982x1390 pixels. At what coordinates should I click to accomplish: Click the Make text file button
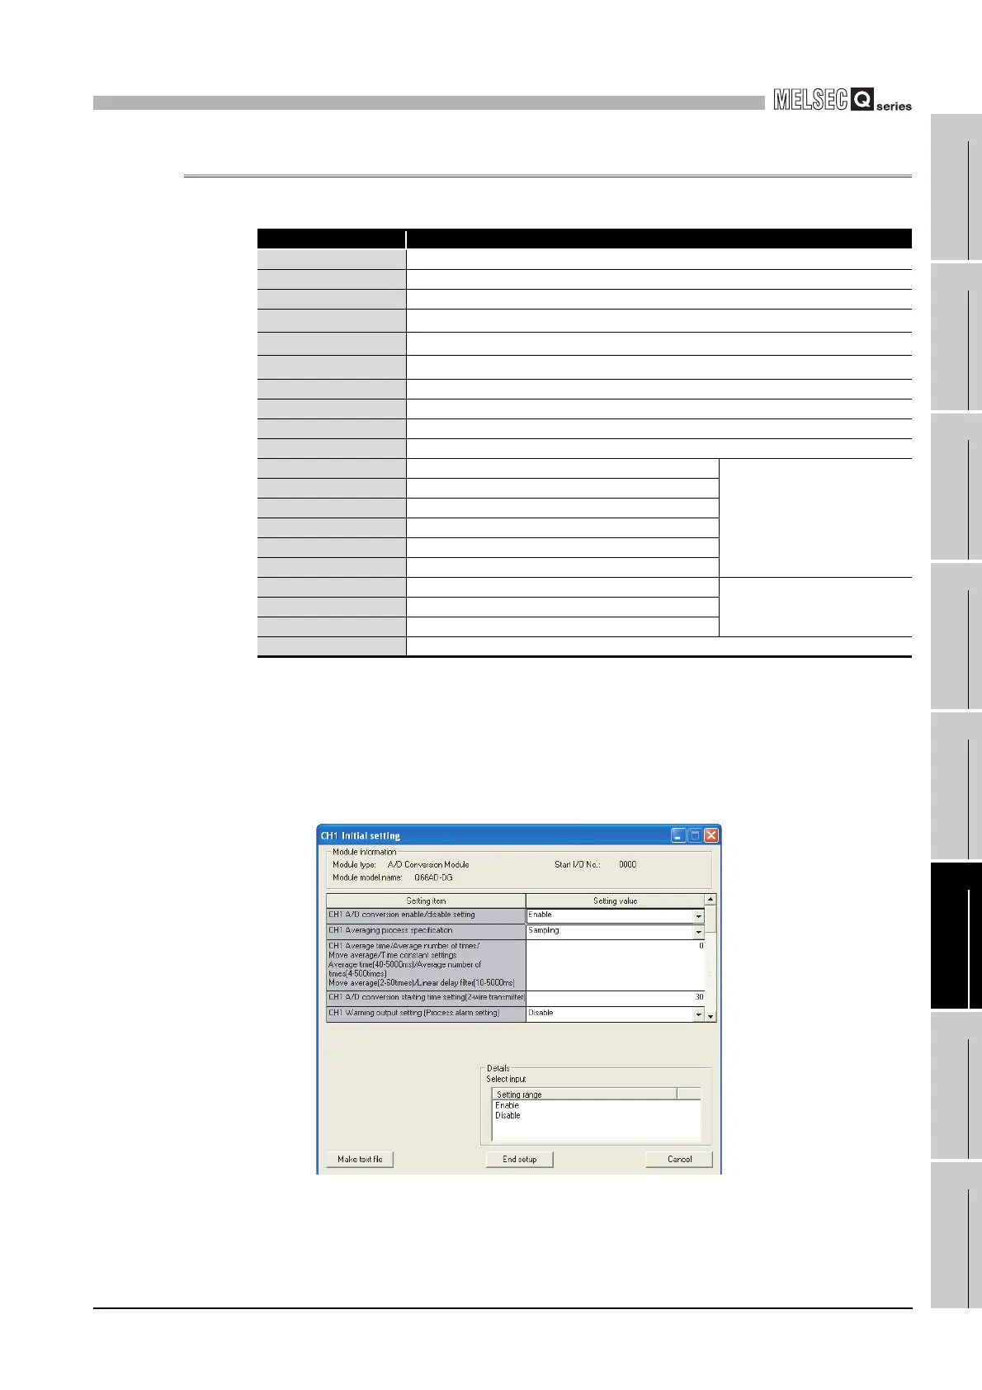(360, 1159)
